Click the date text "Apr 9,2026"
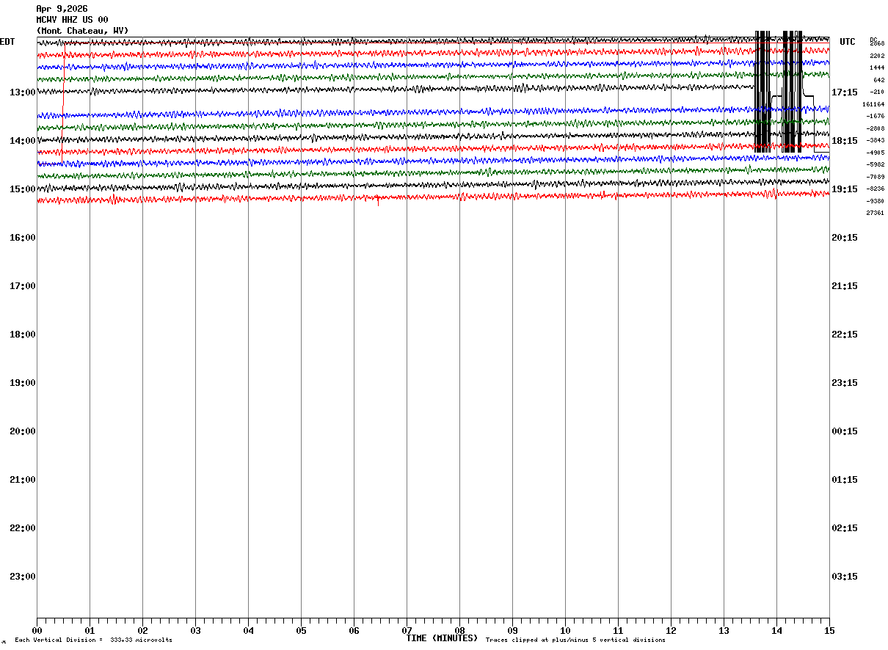Image resolution: width=888 pixels, height=650 pixels. 62,9
